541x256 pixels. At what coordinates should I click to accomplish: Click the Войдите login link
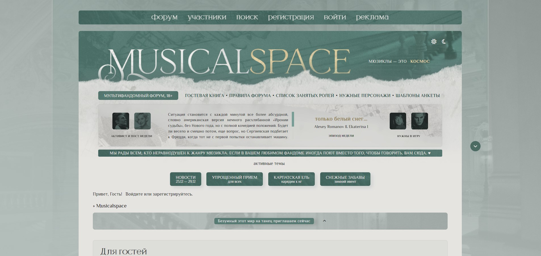point(134,194)
